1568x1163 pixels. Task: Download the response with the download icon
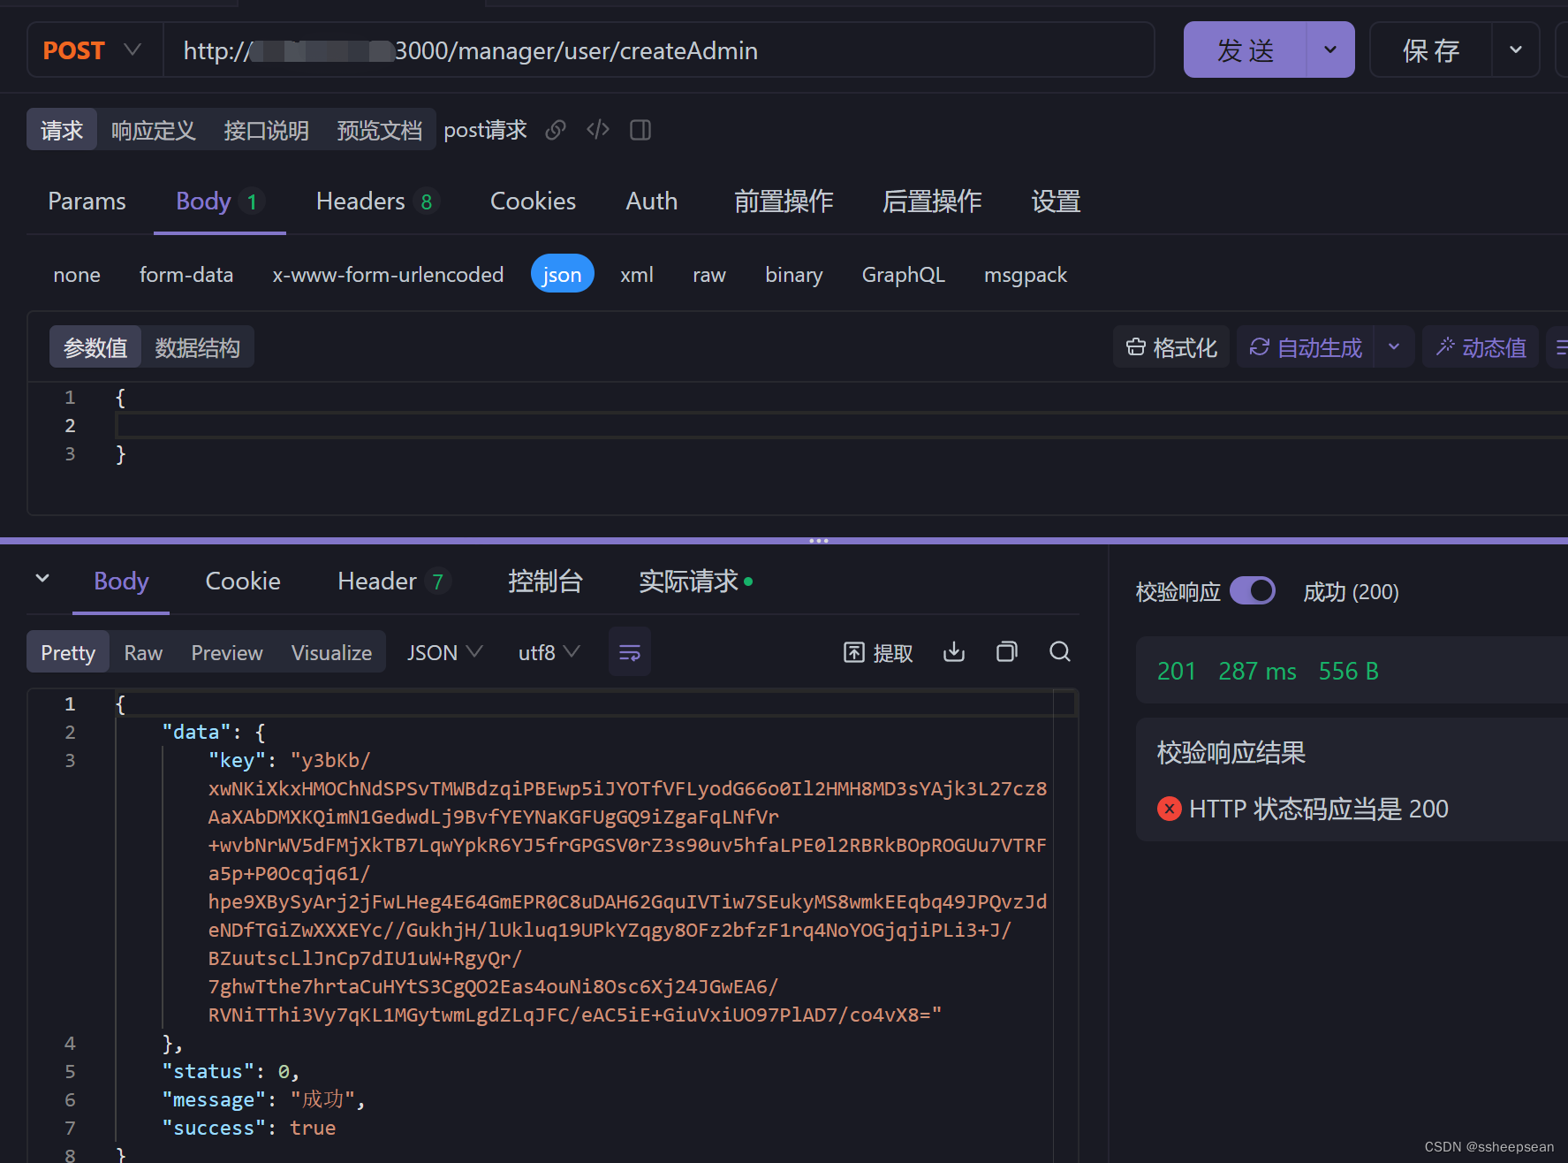[x=953, y=652]
